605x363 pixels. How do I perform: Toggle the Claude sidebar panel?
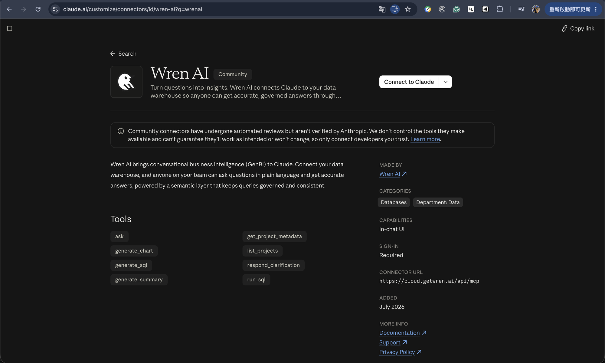click(10, 28)
